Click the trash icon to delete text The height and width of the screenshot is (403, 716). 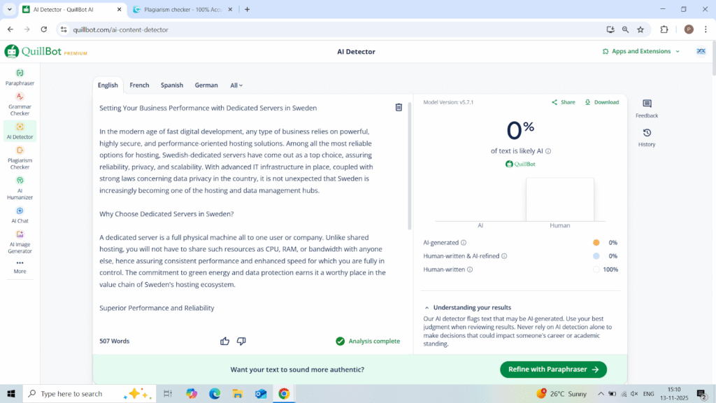tap(399, 107)
